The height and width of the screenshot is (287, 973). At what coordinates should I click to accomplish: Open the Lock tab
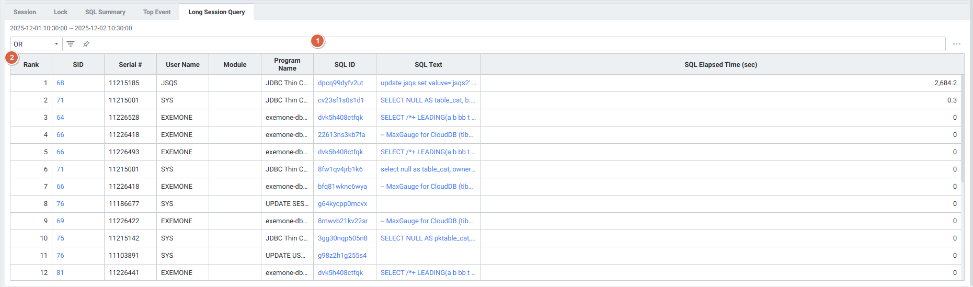tap(61, 12)
